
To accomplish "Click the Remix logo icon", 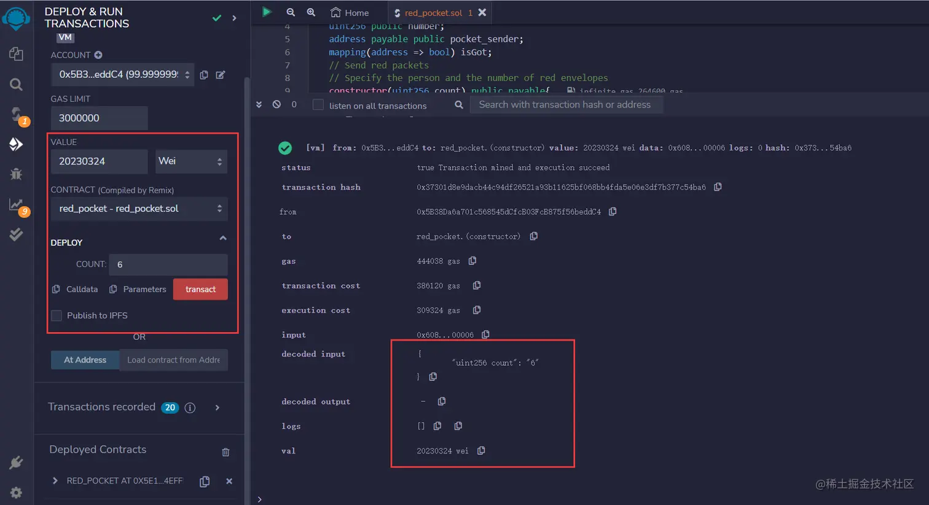I will pyautogui.click(x=16, y=18).
